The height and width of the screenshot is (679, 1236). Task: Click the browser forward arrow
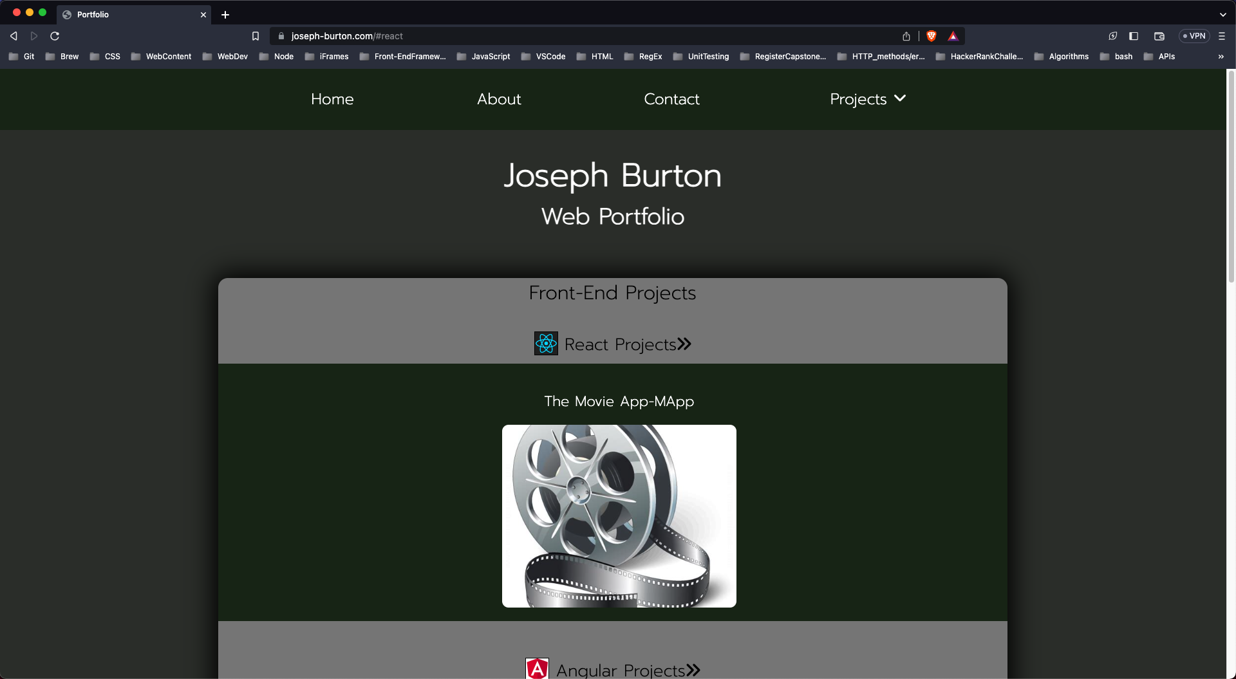click(34, 36)
